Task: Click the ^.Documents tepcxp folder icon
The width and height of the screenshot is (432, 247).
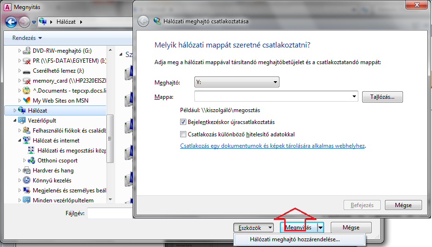Action: [x=27, y=91]
